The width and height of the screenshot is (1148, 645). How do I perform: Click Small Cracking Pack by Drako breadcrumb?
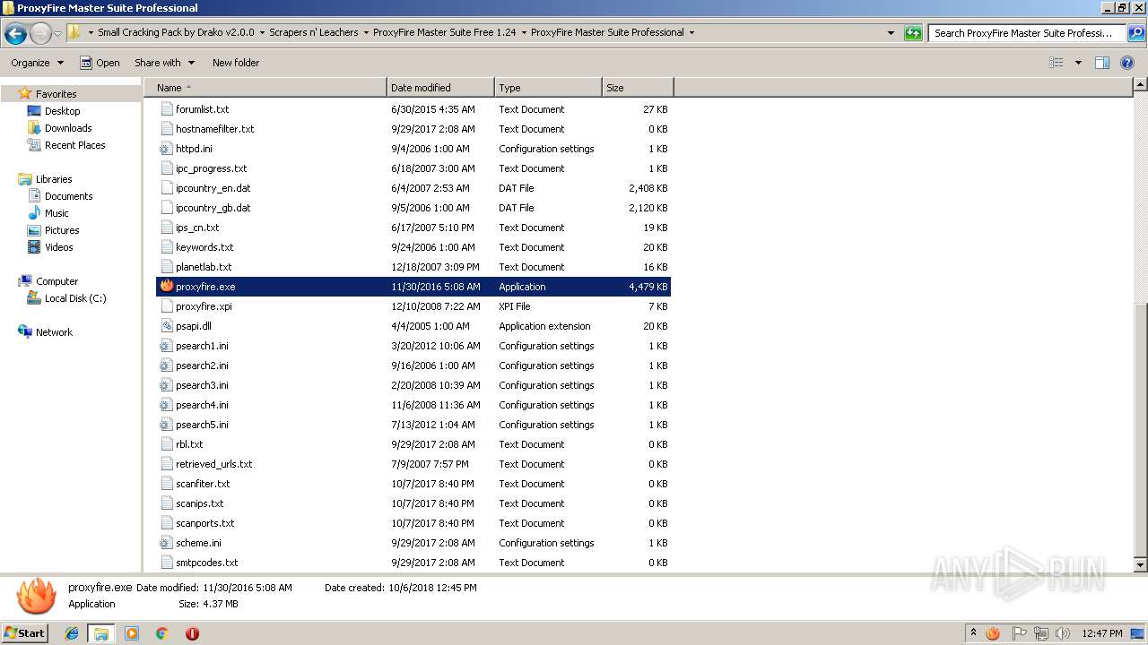tap(176, 32)
